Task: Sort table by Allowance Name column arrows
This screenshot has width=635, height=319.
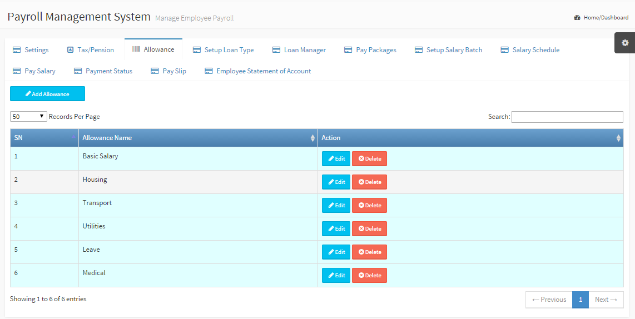Action: click(312, 138)
